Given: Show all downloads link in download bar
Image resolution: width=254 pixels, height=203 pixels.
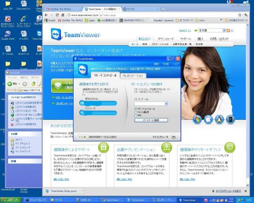Looking at the screenshot, I should pos(228,191).
